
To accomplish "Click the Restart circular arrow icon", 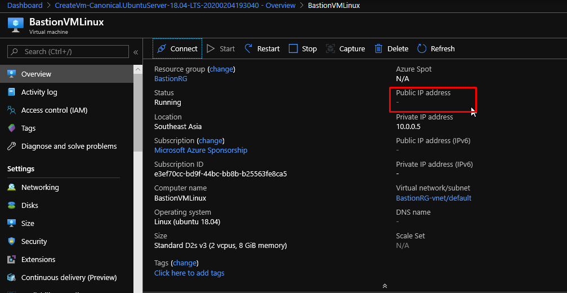I will 248,48.
